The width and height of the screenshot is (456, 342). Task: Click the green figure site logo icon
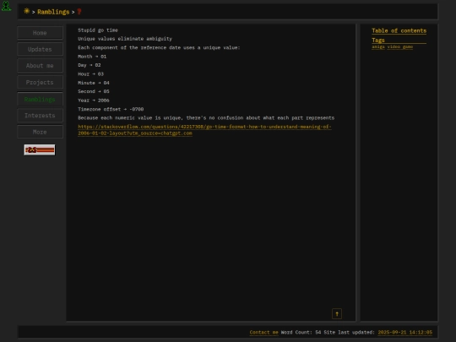pyautogui.click(x=6, y=6)
